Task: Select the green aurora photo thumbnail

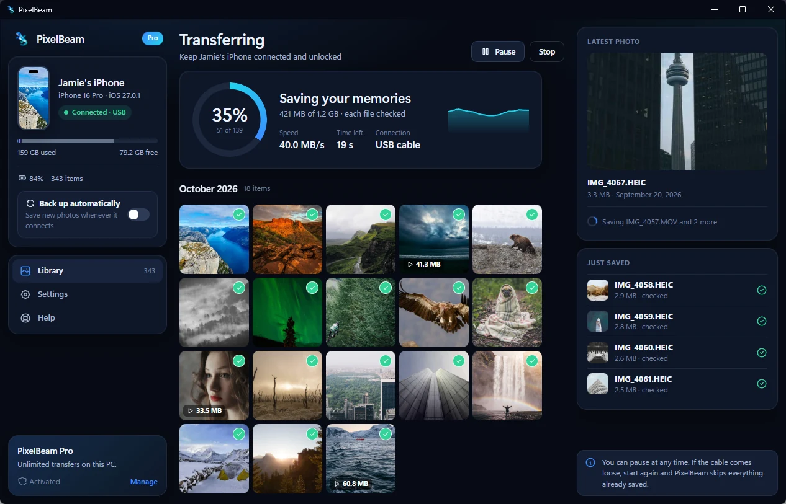Action: (x=287, y=312)
